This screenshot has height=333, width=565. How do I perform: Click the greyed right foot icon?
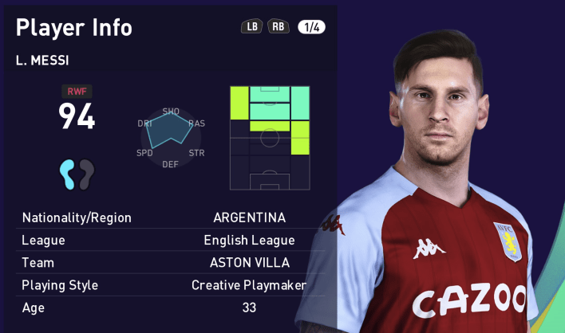[86, 174]
